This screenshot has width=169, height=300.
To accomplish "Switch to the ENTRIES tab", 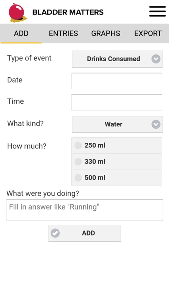I will click(x=63, y=34).
